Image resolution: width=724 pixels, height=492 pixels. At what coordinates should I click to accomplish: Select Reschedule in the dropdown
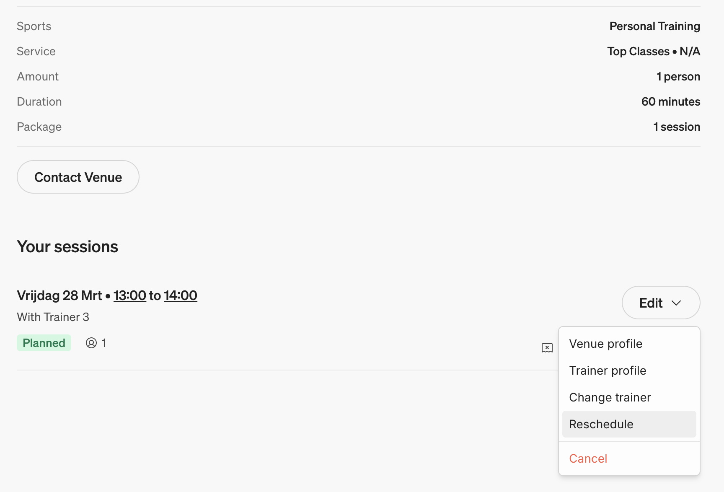(x=601, y=424)
